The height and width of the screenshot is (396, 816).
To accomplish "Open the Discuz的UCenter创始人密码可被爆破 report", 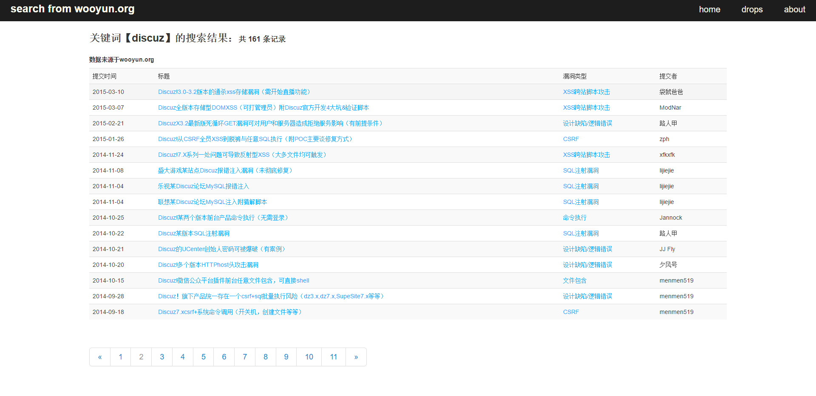I will 221,249.
